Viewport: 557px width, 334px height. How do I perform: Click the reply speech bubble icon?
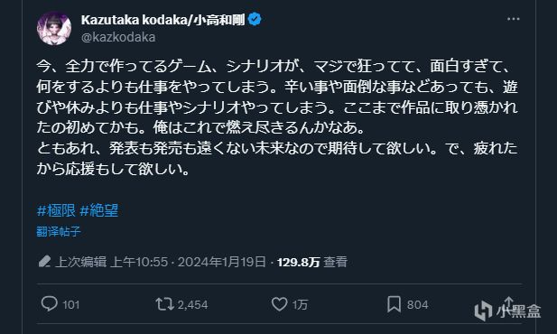(x=49, y=304)
